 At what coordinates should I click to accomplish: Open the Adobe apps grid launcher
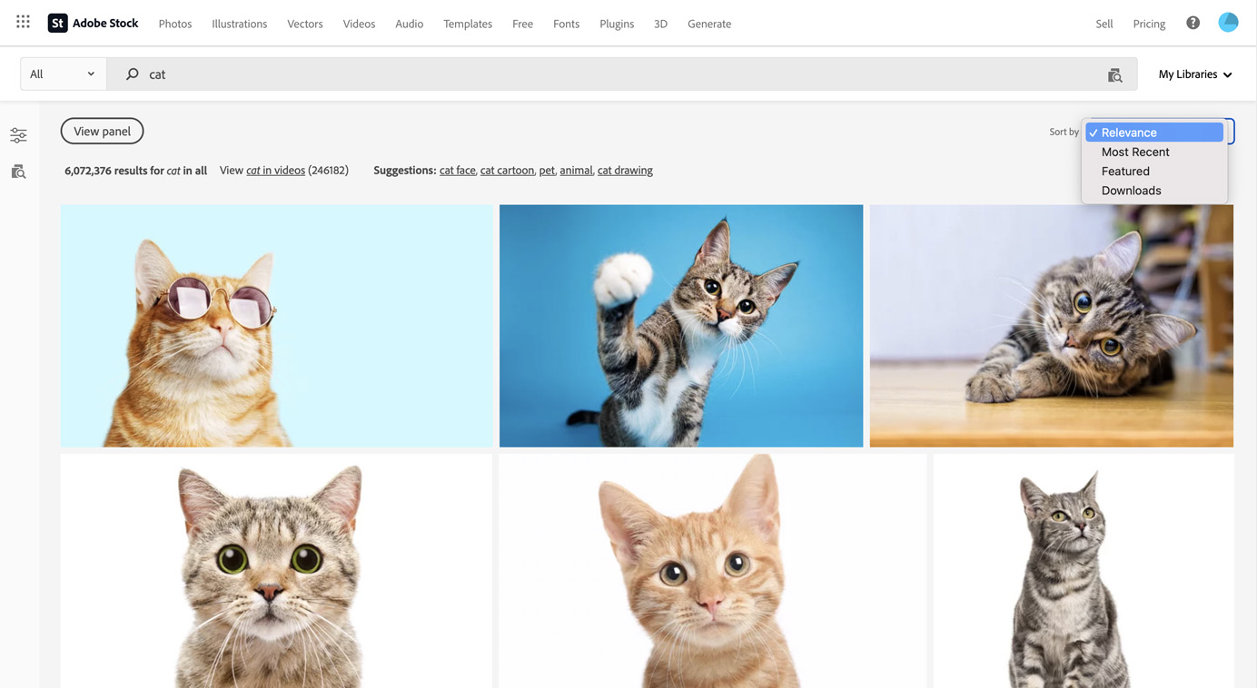coord(23,22)
